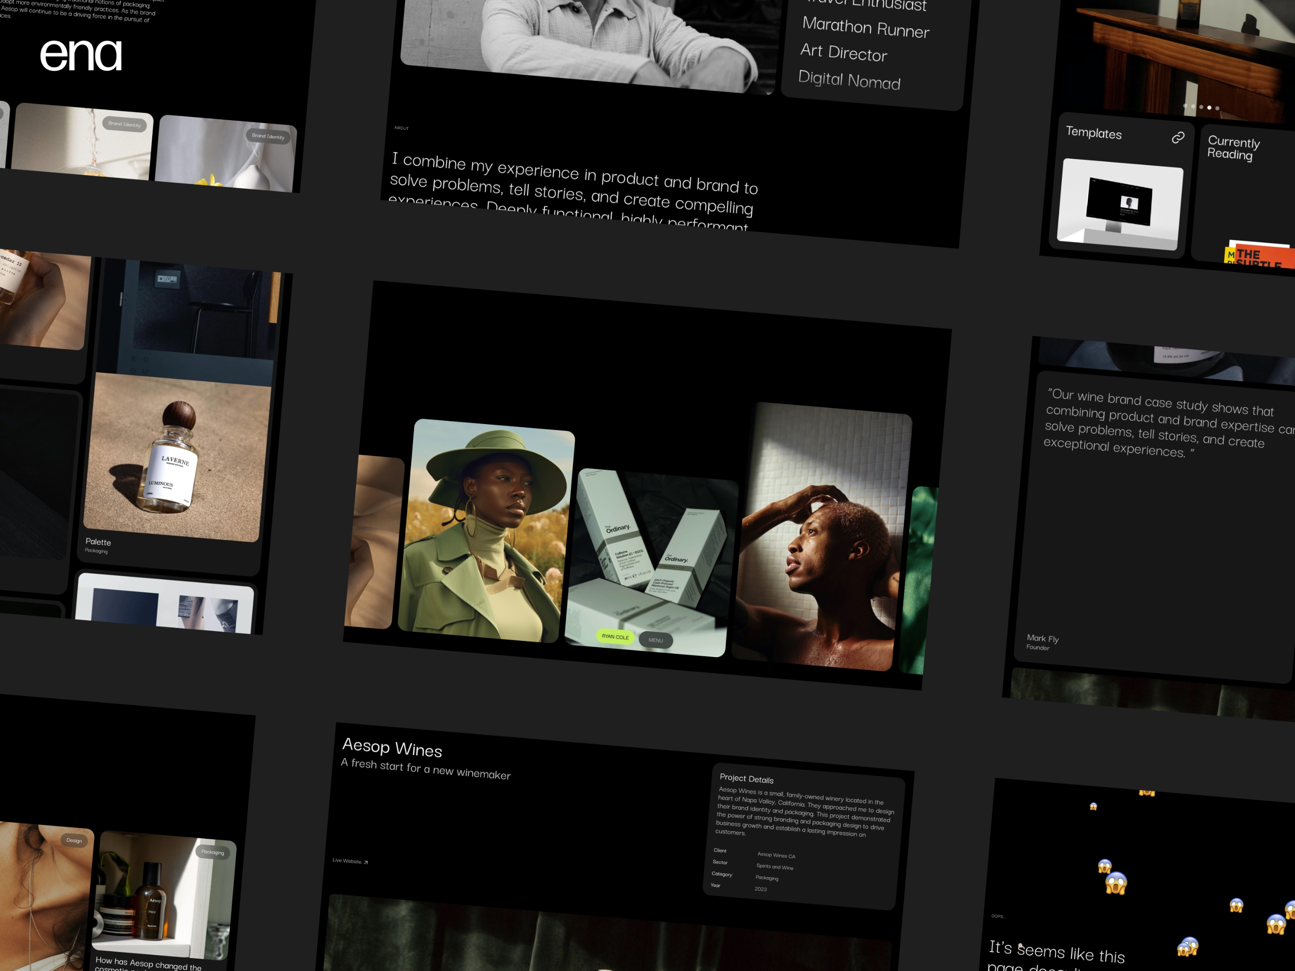Image resolution: width=1295 pixels, height=971 pixels.
Task: Open the Live Website link
Action: tap(347, 860)
